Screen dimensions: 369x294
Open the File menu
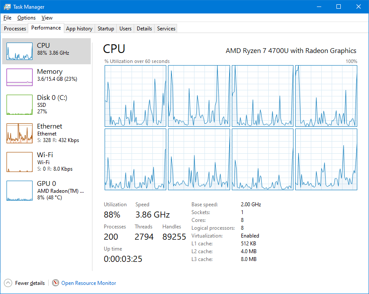coord(7,18)
